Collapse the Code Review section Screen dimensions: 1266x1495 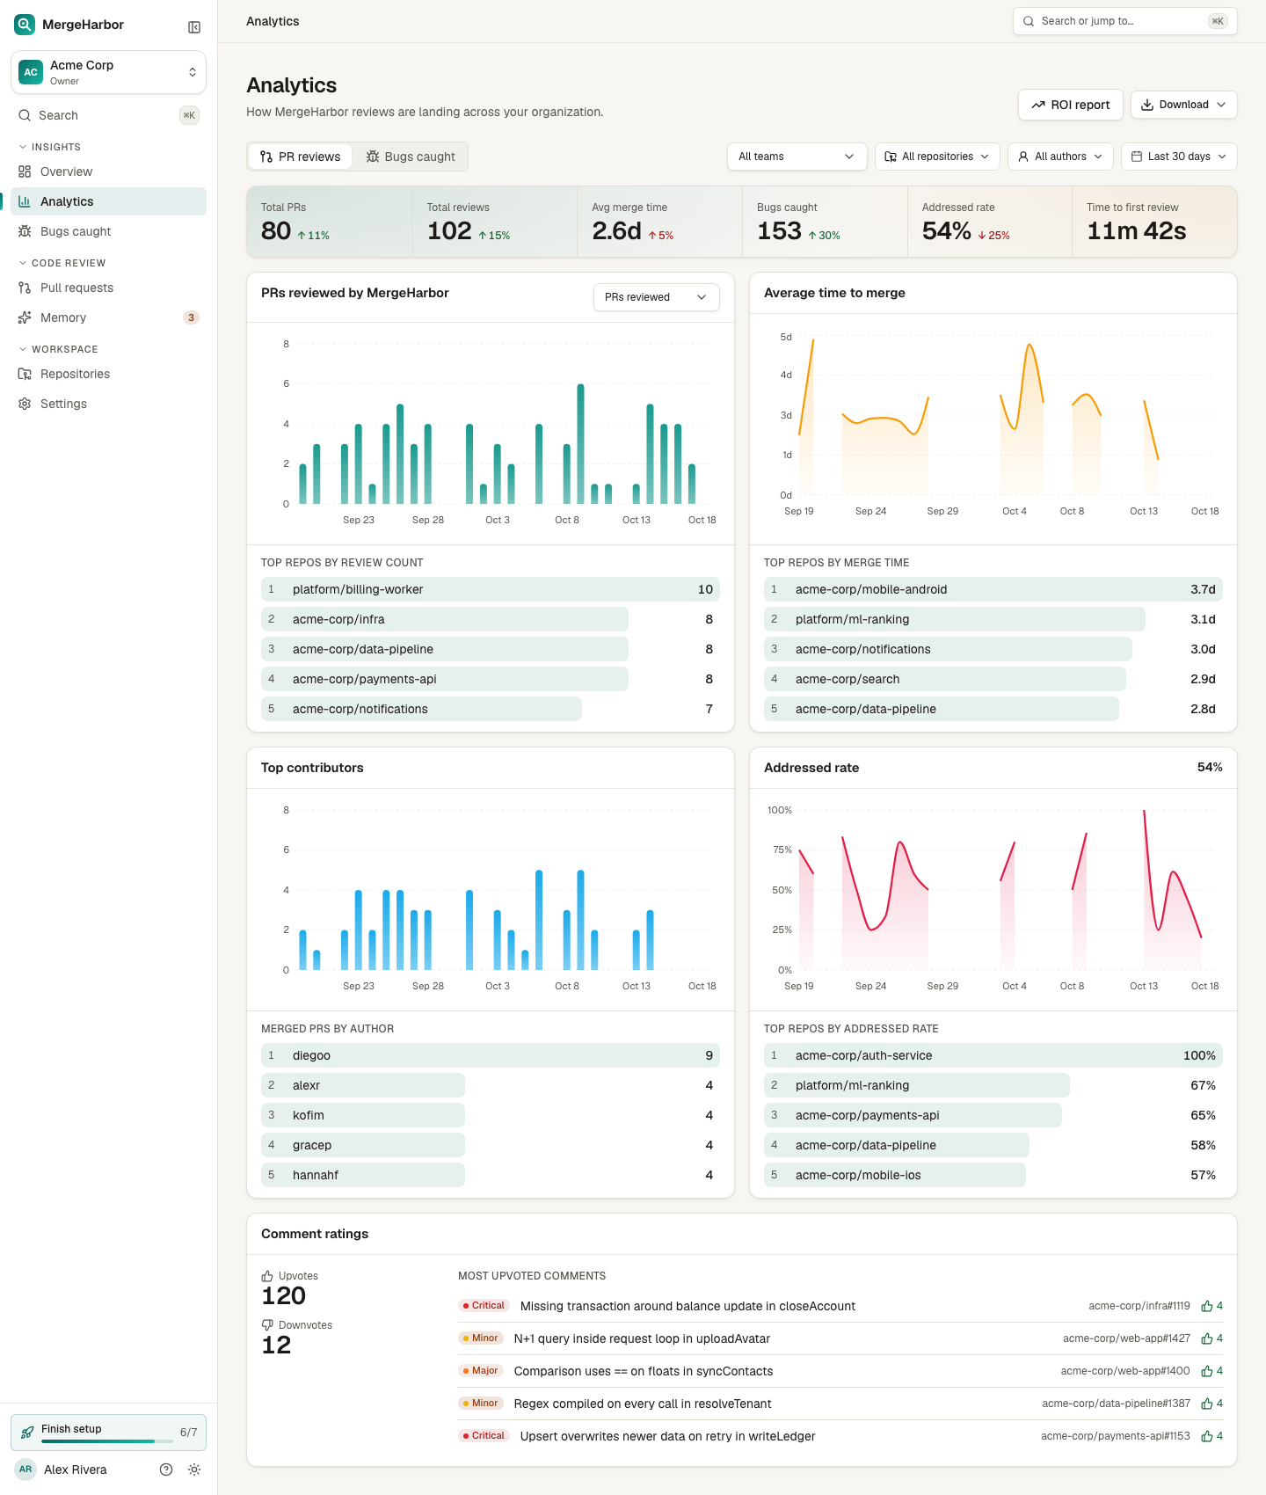click(62, 263)
